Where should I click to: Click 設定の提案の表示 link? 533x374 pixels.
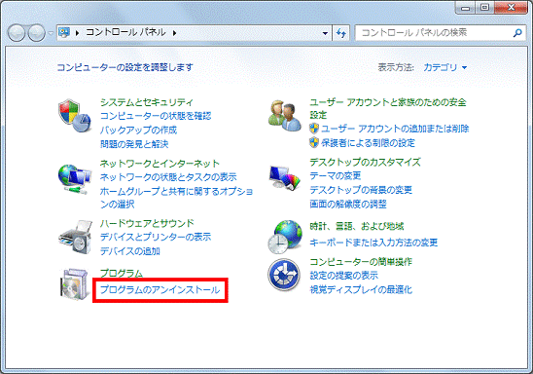click(343, 276)
